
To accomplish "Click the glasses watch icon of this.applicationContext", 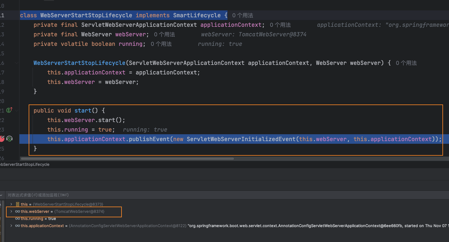I will coord(18,226).
